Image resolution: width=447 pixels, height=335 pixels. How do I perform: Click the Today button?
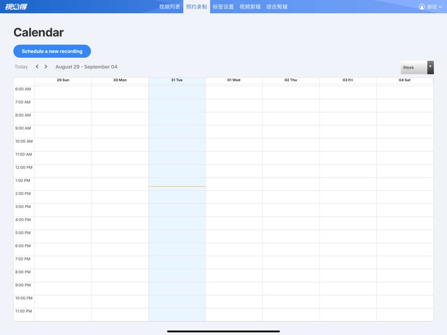coord(21,67)
